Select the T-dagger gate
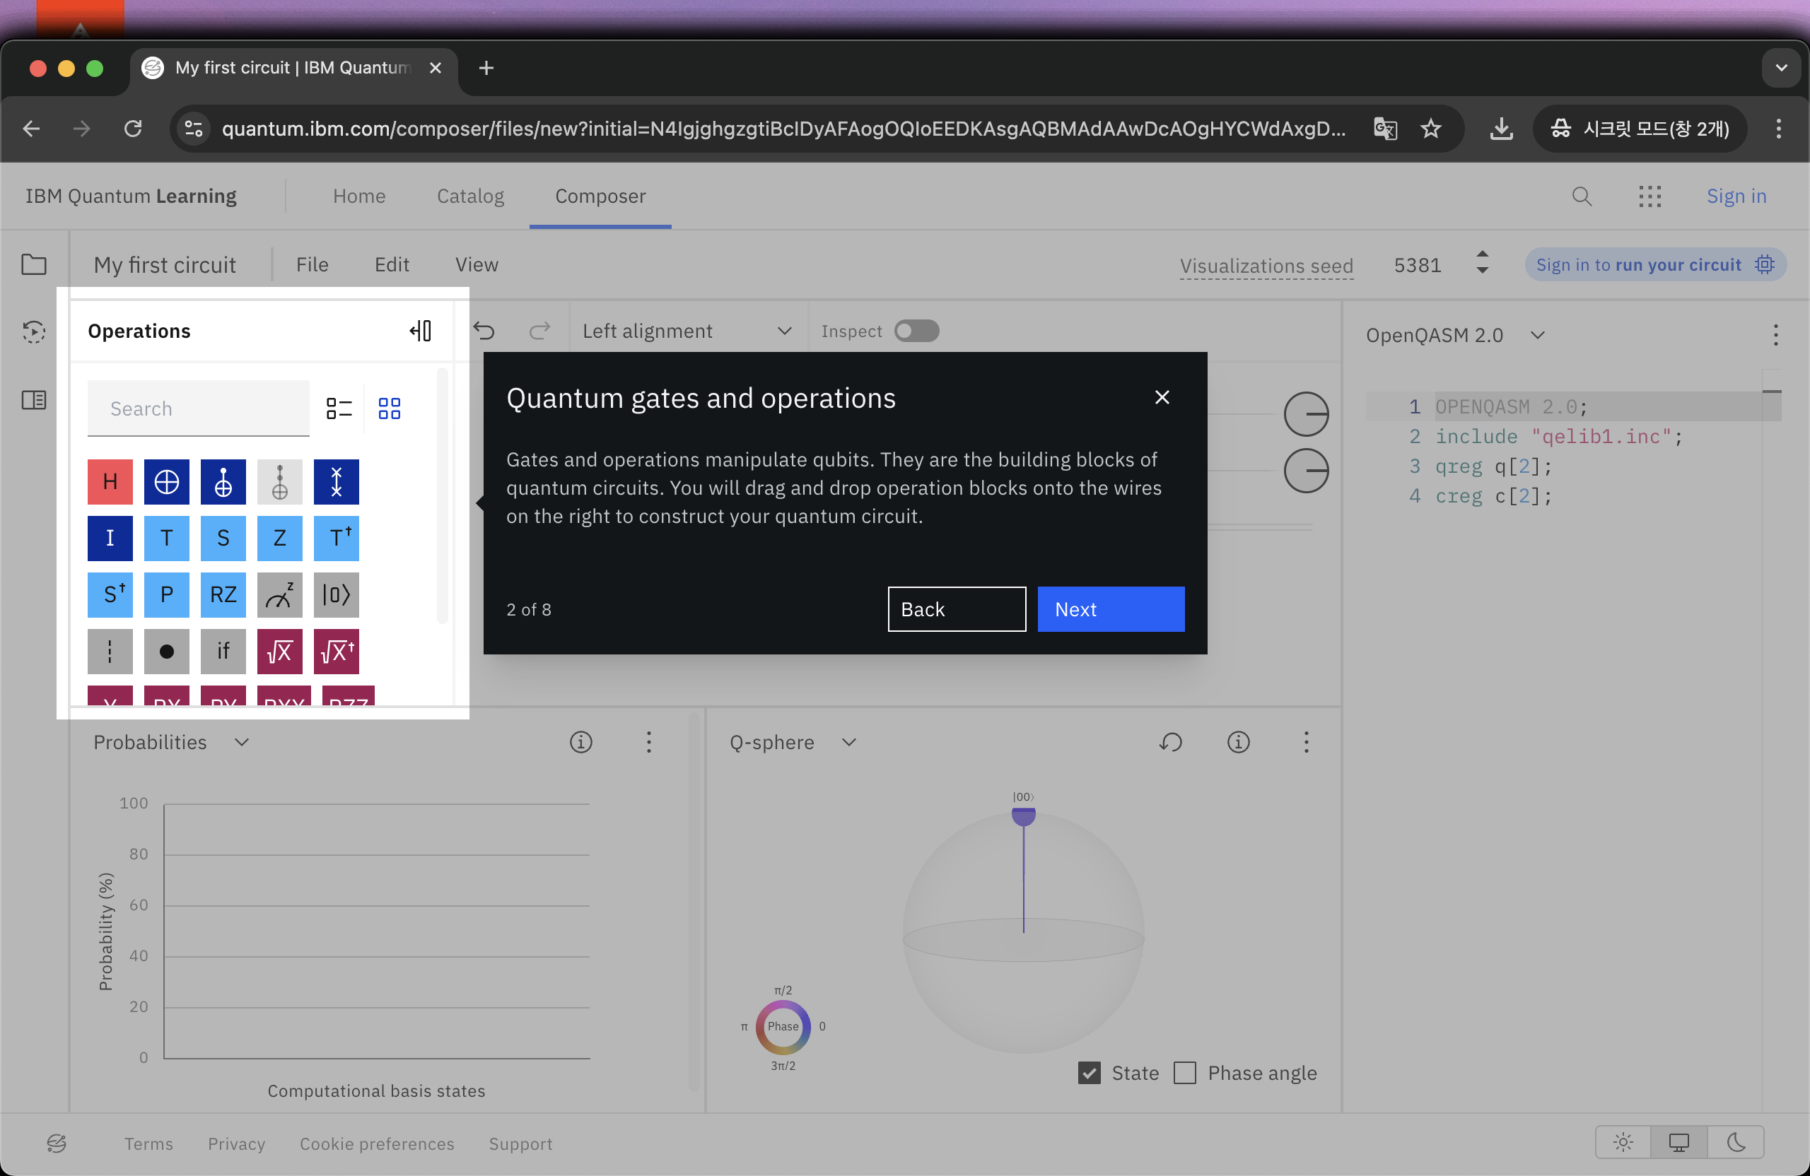The image size is (1810, 1176). tap(336, 539)
